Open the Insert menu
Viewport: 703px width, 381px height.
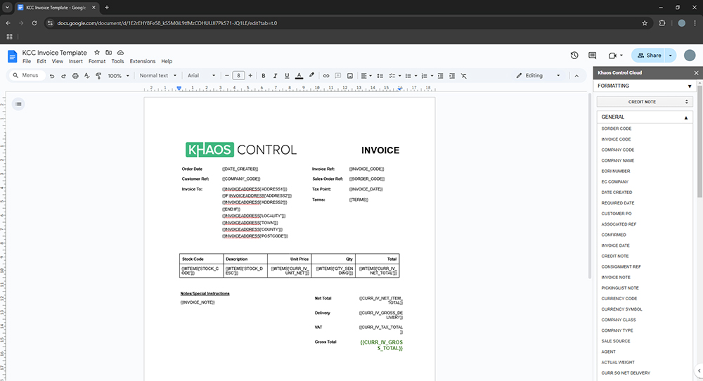[x=76, y=61]
